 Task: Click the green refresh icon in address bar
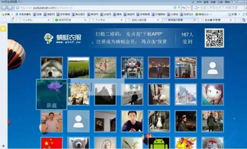tap(175, 8)
